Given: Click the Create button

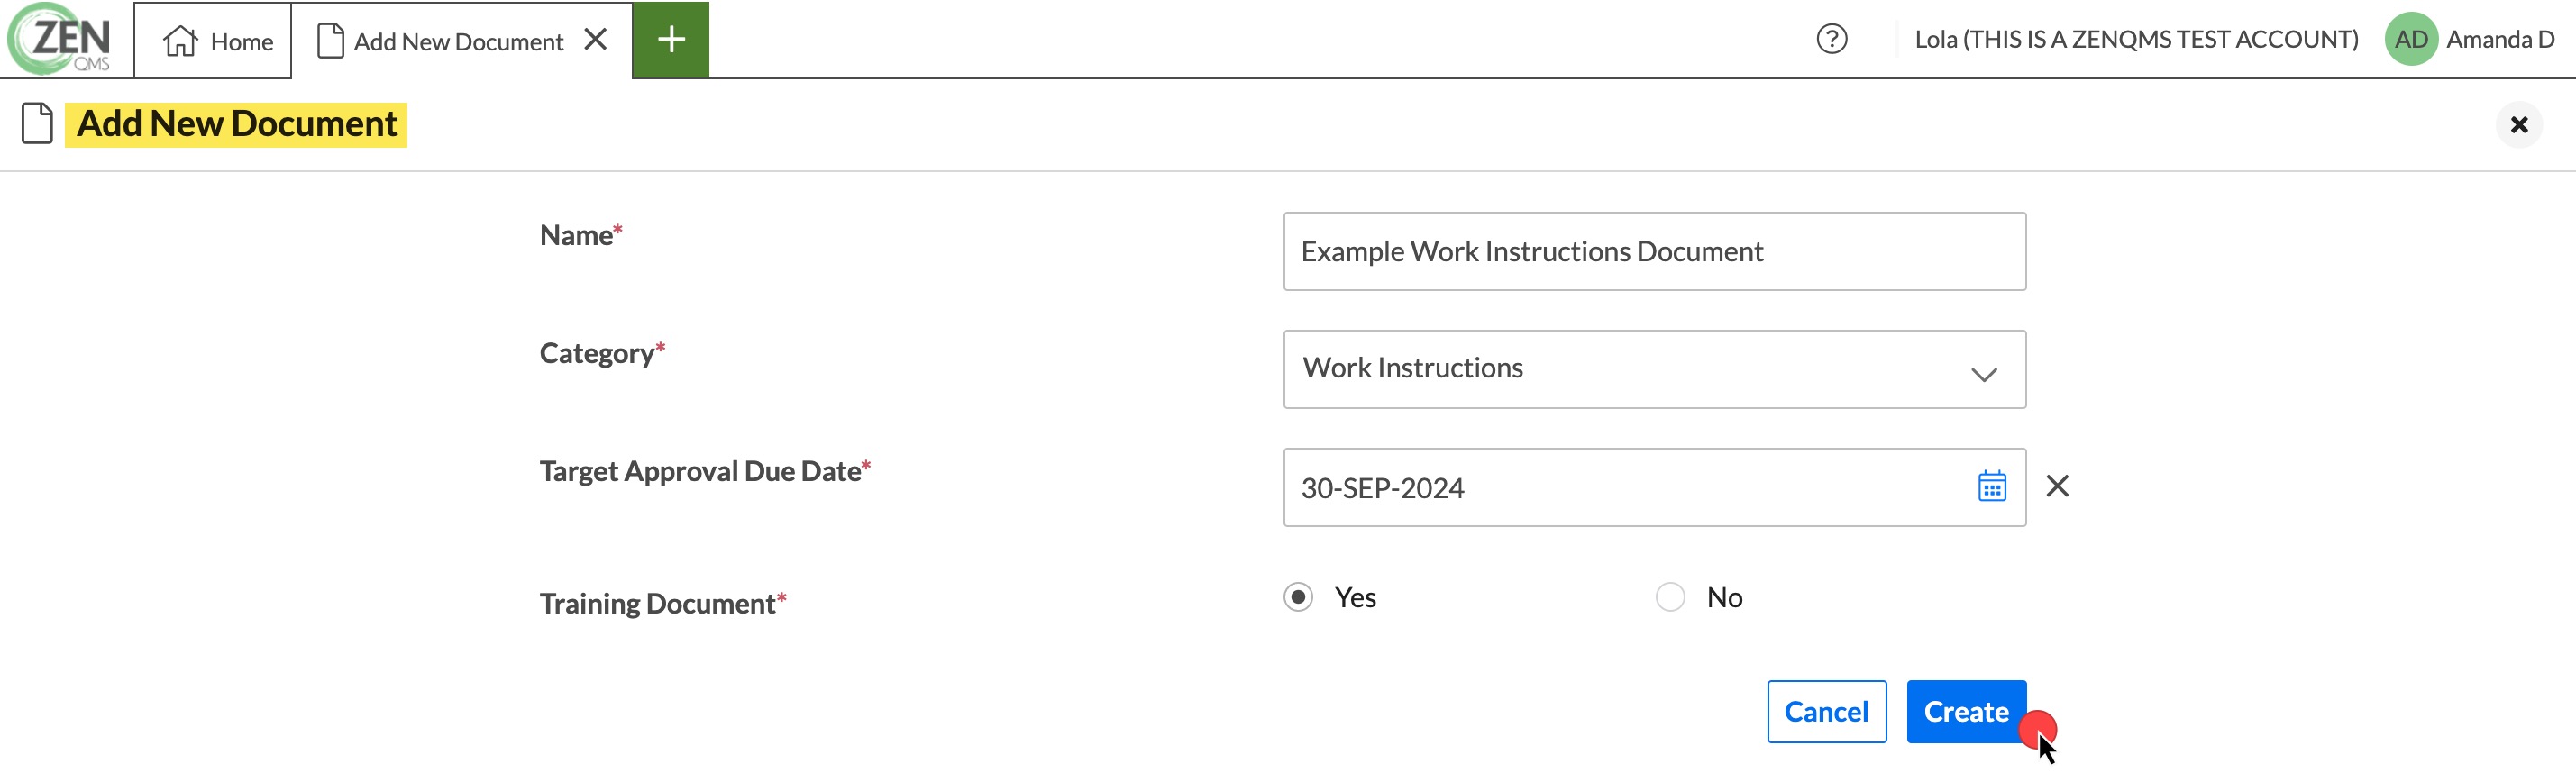Looking at the screenshot, I should [1965, 711].
